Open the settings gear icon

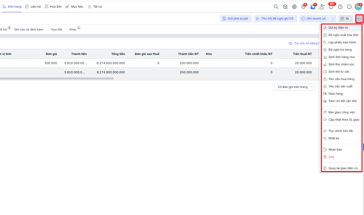point(294,7)
